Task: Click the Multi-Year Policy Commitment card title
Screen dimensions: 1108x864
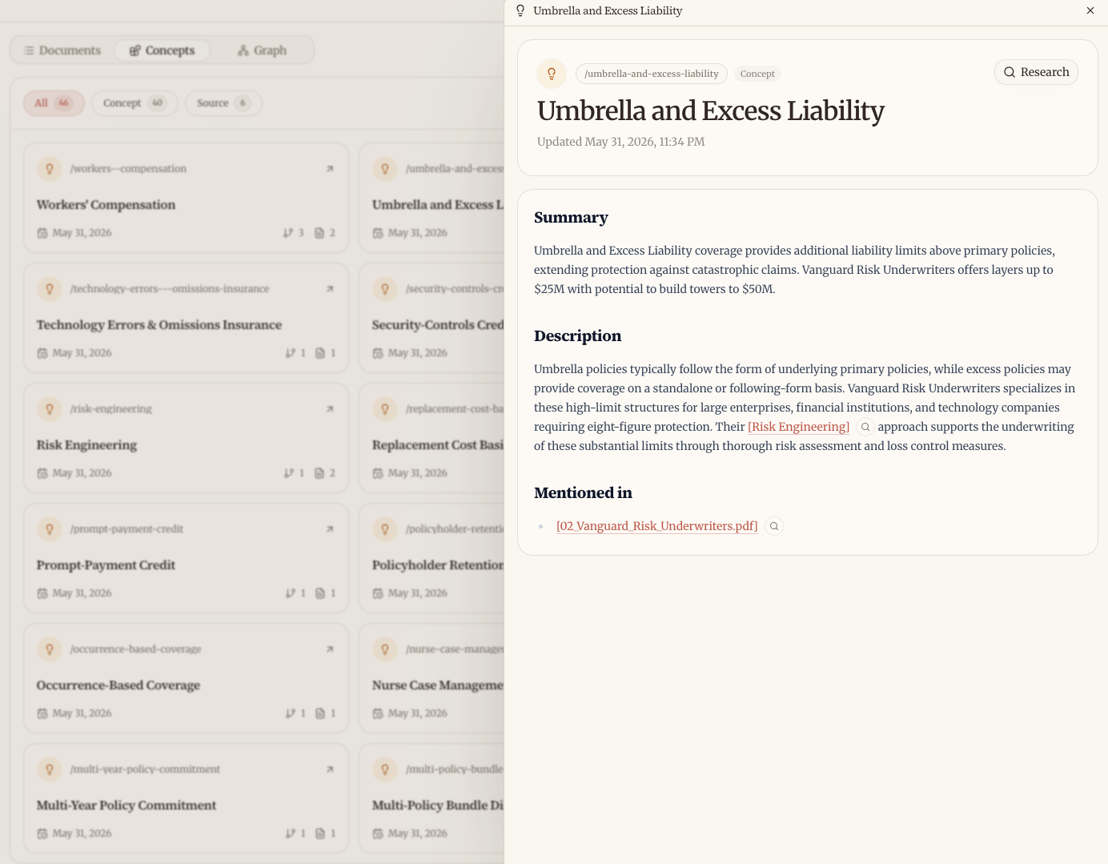Action: [126, 806]
